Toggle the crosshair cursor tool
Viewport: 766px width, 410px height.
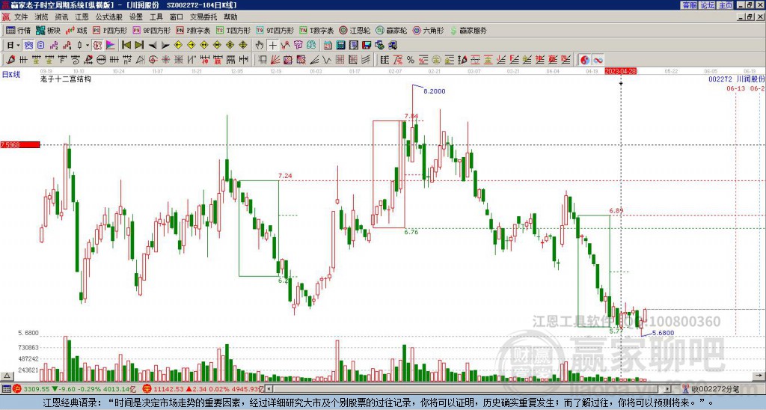[272, 45]
